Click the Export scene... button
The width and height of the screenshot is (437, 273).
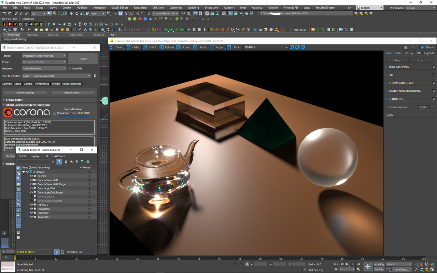point(73,92)
